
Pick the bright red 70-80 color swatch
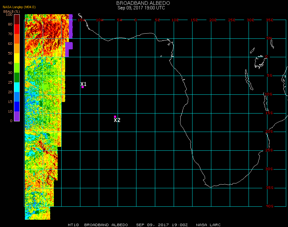point(17,29)
